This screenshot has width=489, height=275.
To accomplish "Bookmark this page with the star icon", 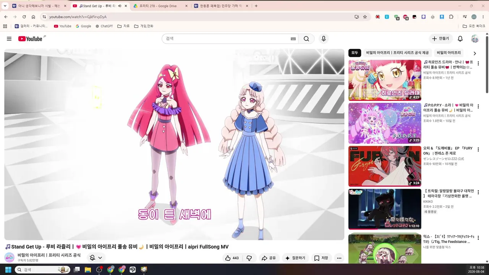I will (x=365, y=17).
